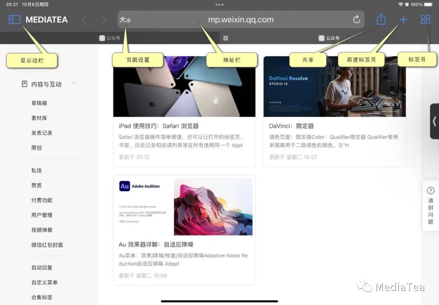The width and height of the screenshot is (439, 305).
Task: Click the 调色页面：限定器Color summary text
Action: pyautogui.click(x=333, y=141)
